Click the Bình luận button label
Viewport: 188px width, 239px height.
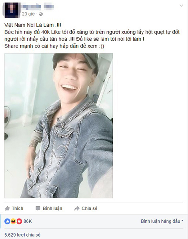[x=52, y=208]
